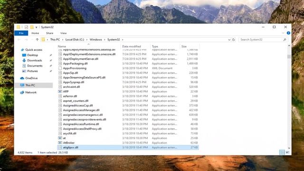Open the Recent locations dropdown arrow

click(32, 39)
